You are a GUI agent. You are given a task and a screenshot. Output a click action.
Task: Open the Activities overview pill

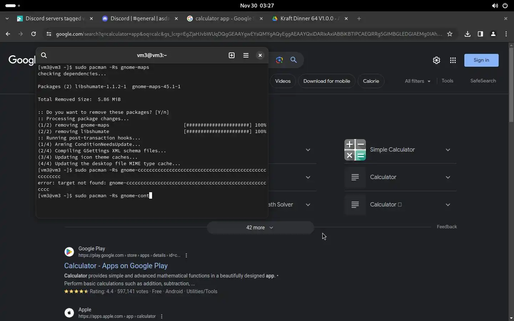(x=13, y=6)
